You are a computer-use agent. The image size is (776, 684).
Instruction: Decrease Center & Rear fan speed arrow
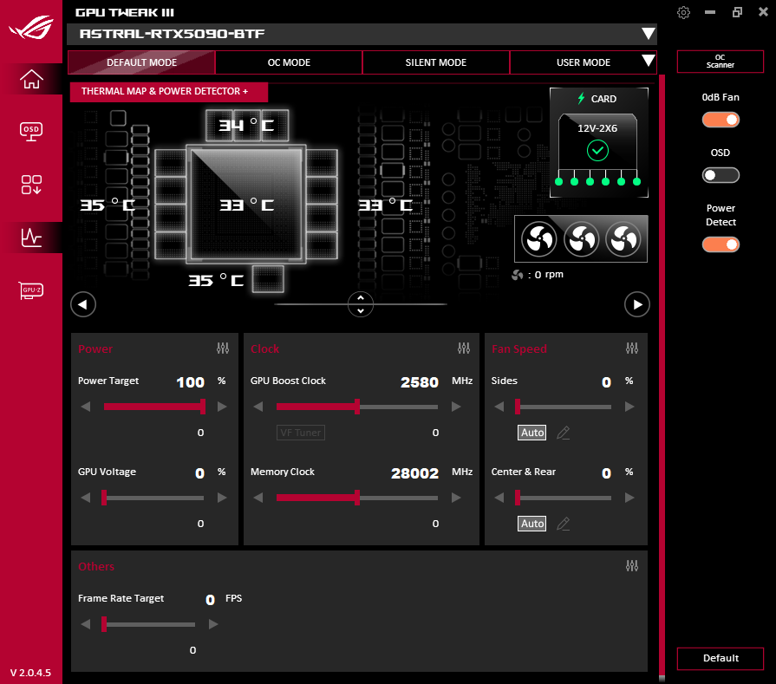click(x=499, y=498)
